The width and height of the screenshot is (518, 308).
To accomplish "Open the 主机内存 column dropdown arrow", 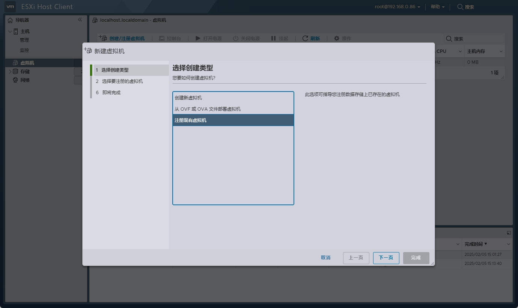I will [501, 51].
